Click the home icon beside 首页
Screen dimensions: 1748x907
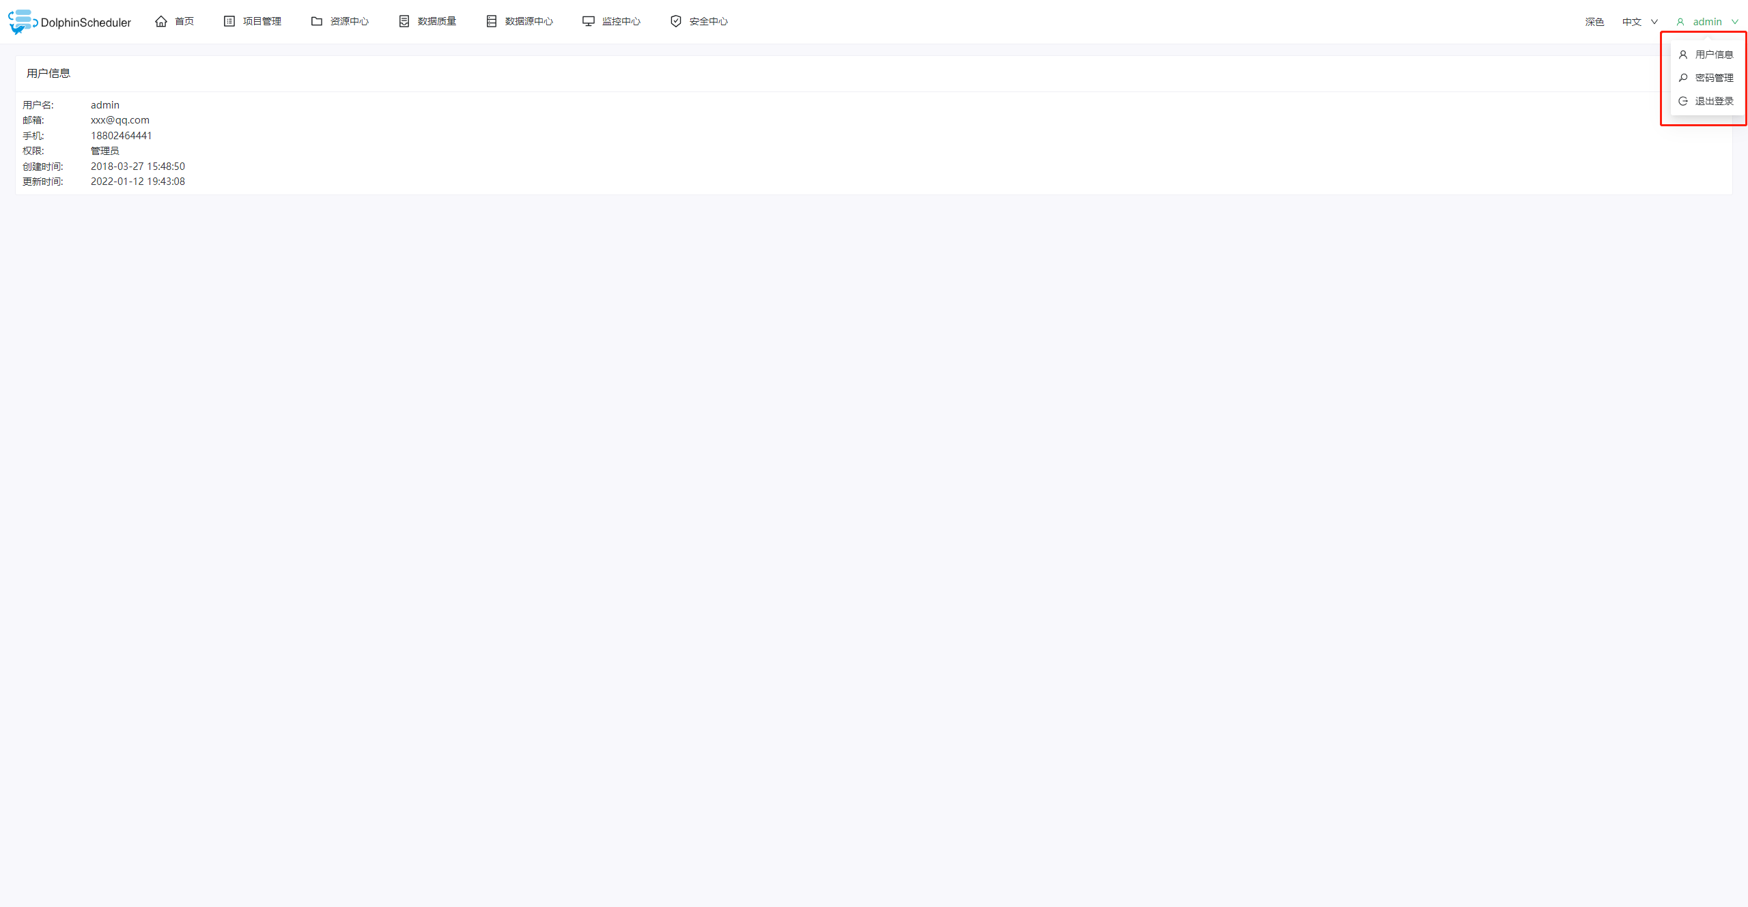tap(161, 21)
